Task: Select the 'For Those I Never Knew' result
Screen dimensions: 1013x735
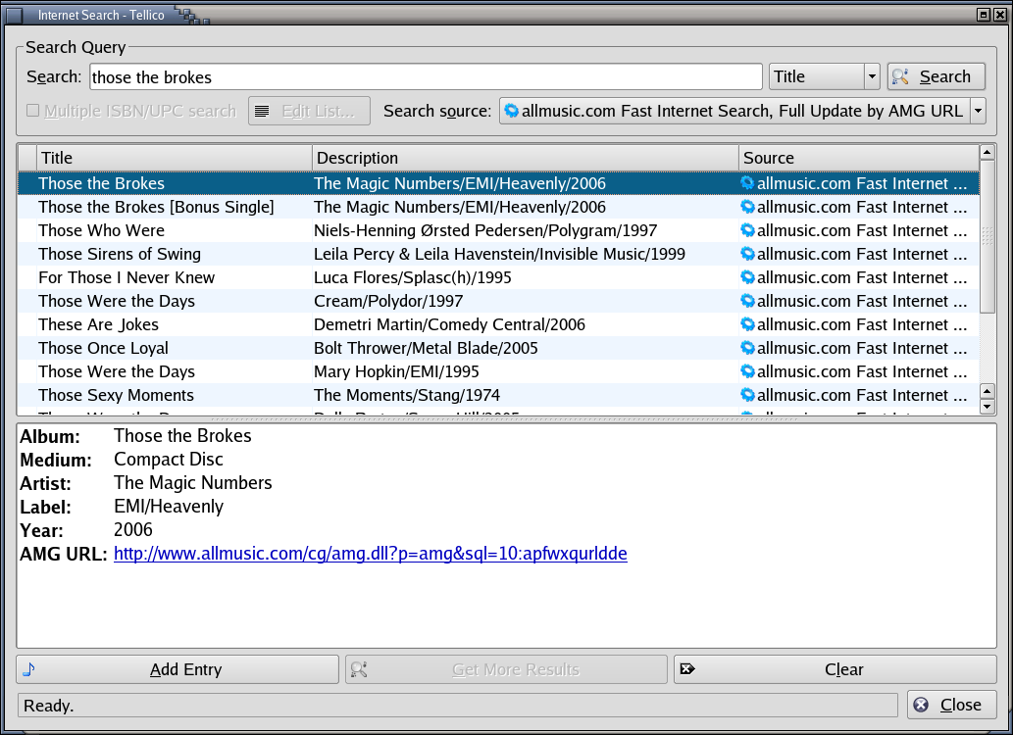Action: tap(498, 277)
